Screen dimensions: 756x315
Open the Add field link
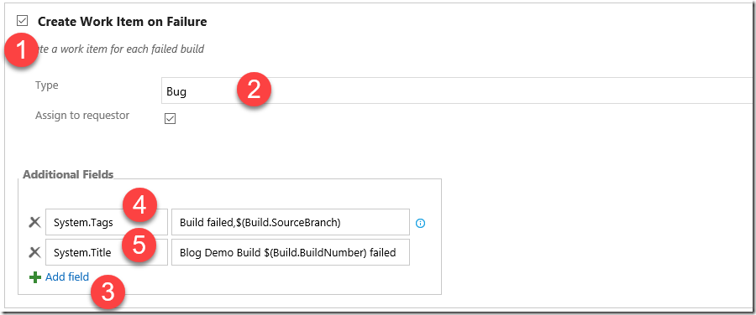[67, 277]
